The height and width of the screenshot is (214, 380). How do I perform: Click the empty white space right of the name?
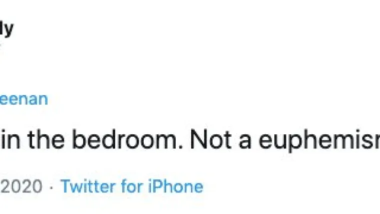coord(194,29)
